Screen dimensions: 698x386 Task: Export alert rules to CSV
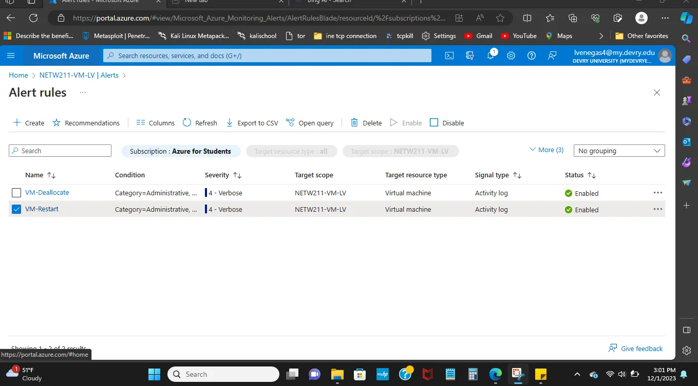tap(252, 123)
